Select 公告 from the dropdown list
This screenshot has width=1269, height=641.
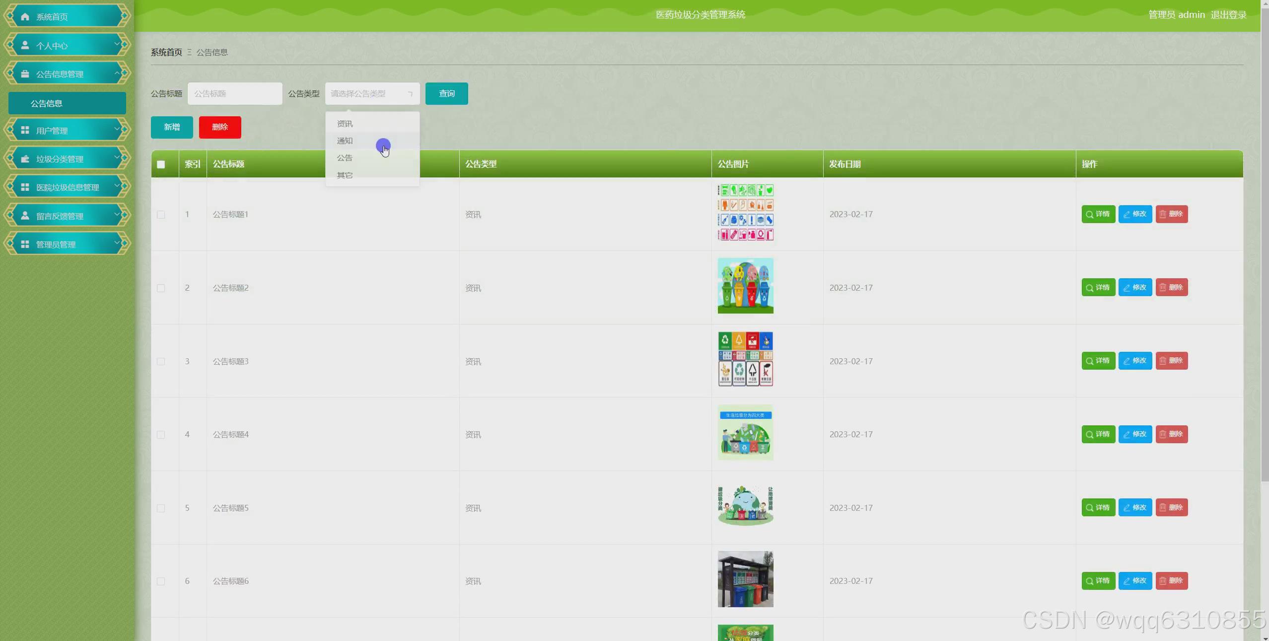(372, 158)
